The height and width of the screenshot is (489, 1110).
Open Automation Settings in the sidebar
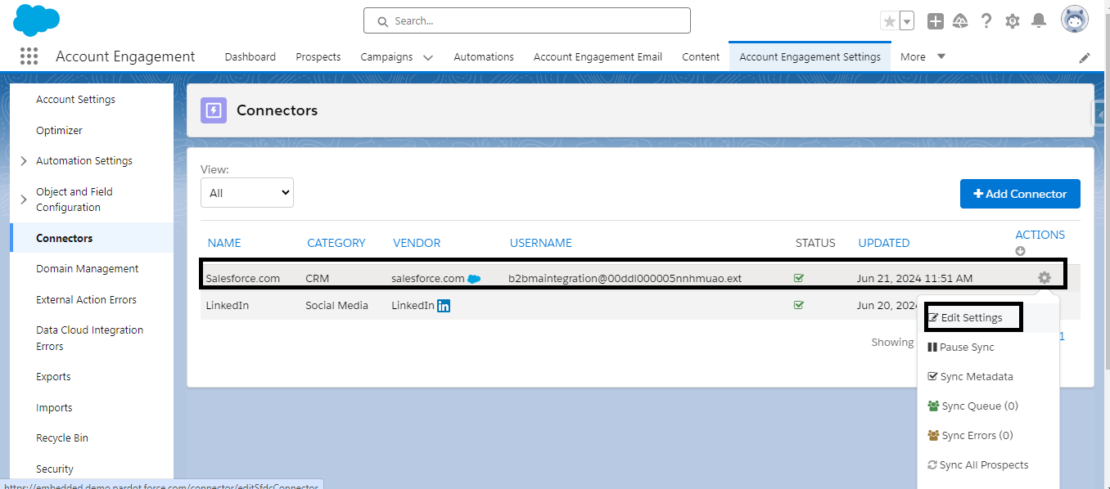point(84,161)
